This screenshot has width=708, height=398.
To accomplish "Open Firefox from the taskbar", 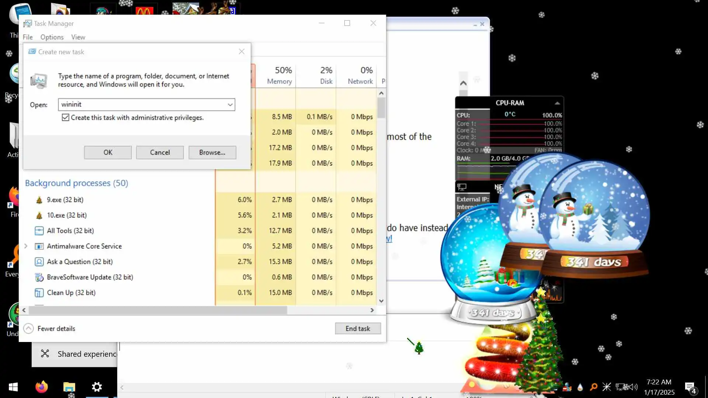I will point(41,387).
